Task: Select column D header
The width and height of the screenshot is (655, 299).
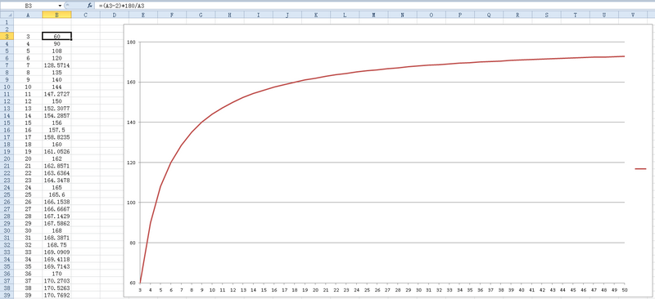Action: 115,15
